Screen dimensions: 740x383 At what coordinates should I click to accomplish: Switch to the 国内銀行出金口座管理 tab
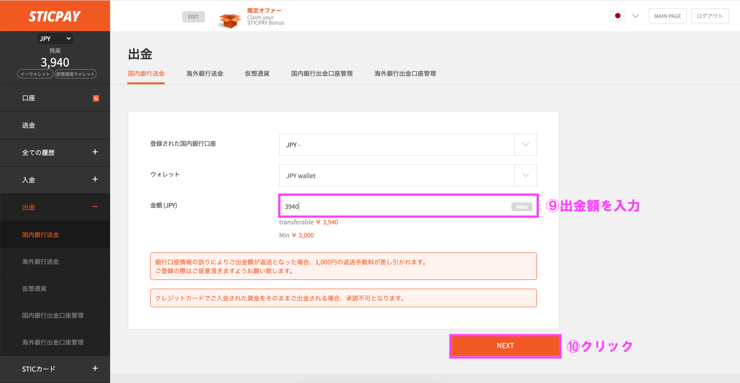tap(322, 73)
